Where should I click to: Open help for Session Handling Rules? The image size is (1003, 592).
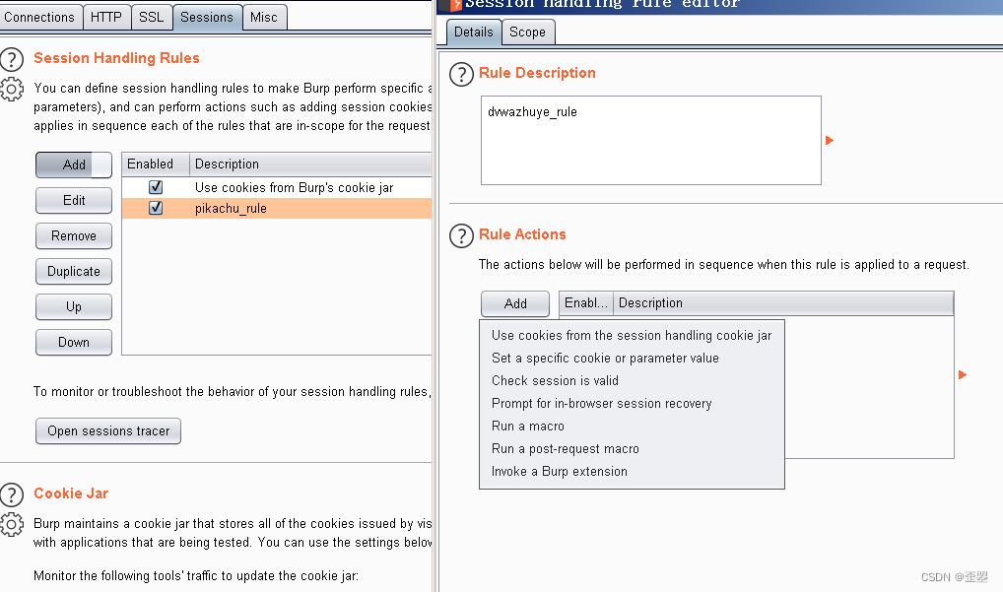click(x=11, y=59)
